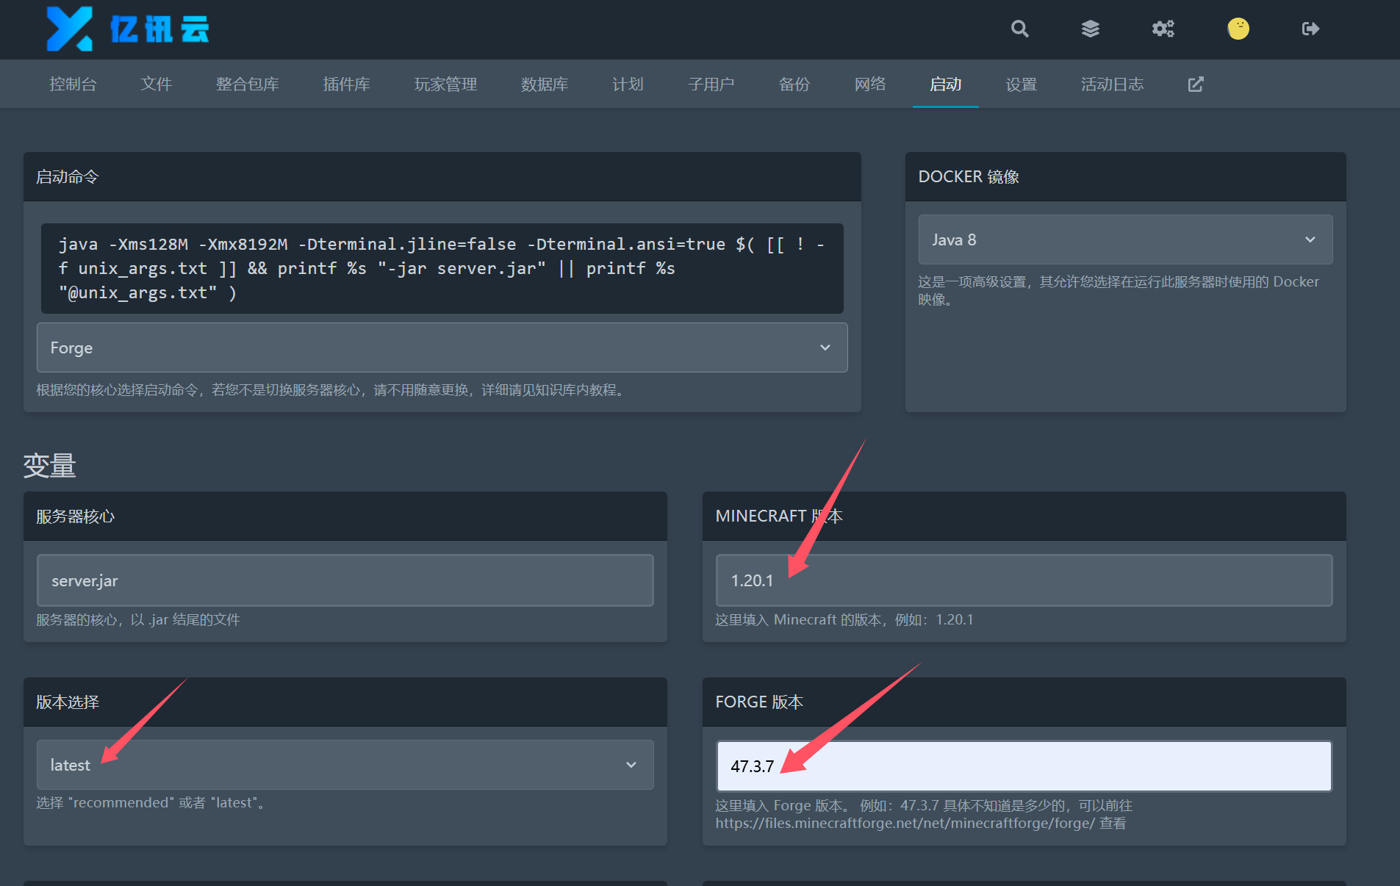The image size is (1400, 886).
Task: Open the 文件 tab
Action: pos(156,84)
